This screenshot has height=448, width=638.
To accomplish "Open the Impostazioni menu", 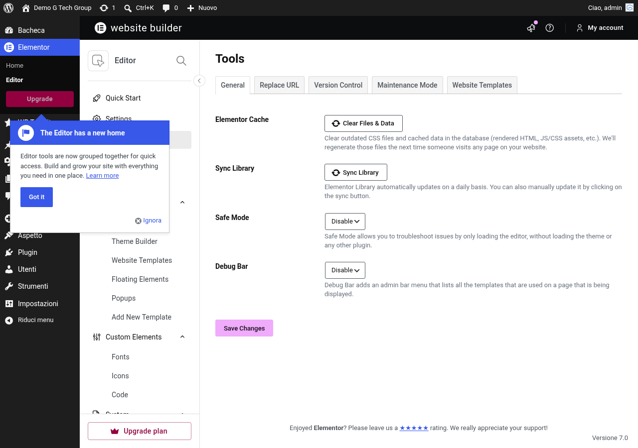I will point(40,304).
